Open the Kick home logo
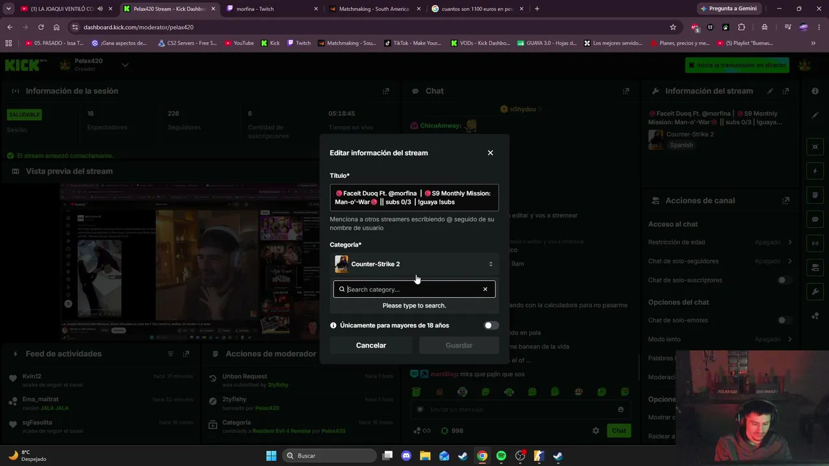This screenshot has height=466, width=829. [x=25, y=65]
